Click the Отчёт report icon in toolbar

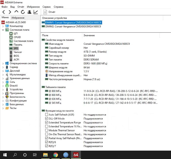pyautogui.click(x=45, y=12)
